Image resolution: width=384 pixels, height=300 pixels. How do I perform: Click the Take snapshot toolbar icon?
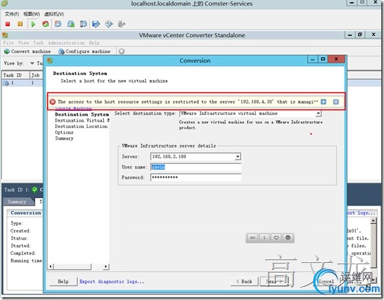coord(58,24)
